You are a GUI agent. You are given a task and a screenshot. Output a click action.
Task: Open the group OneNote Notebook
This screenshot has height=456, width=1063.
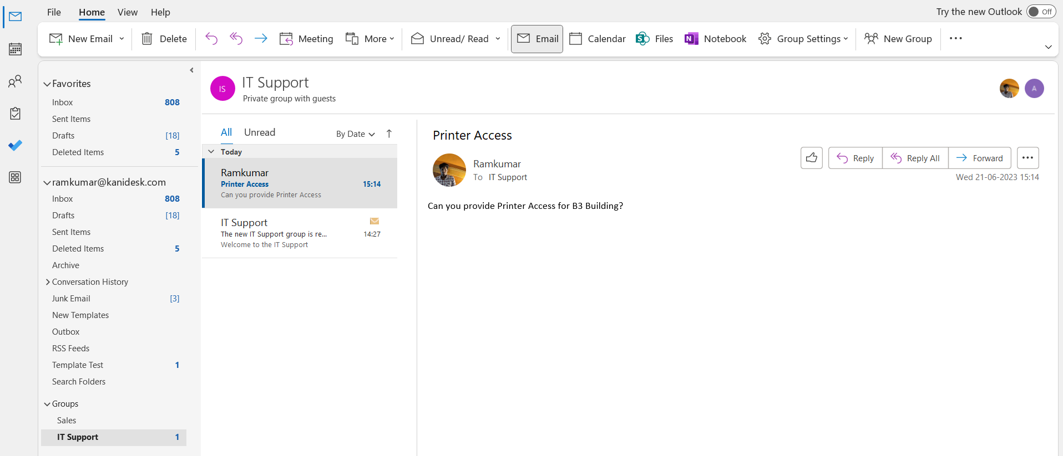point(715,39)
